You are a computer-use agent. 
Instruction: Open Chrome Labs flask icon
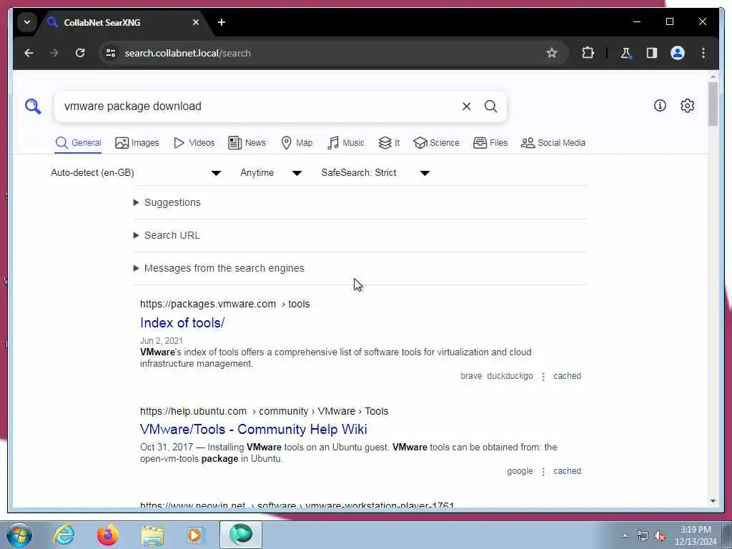point(625,53)
